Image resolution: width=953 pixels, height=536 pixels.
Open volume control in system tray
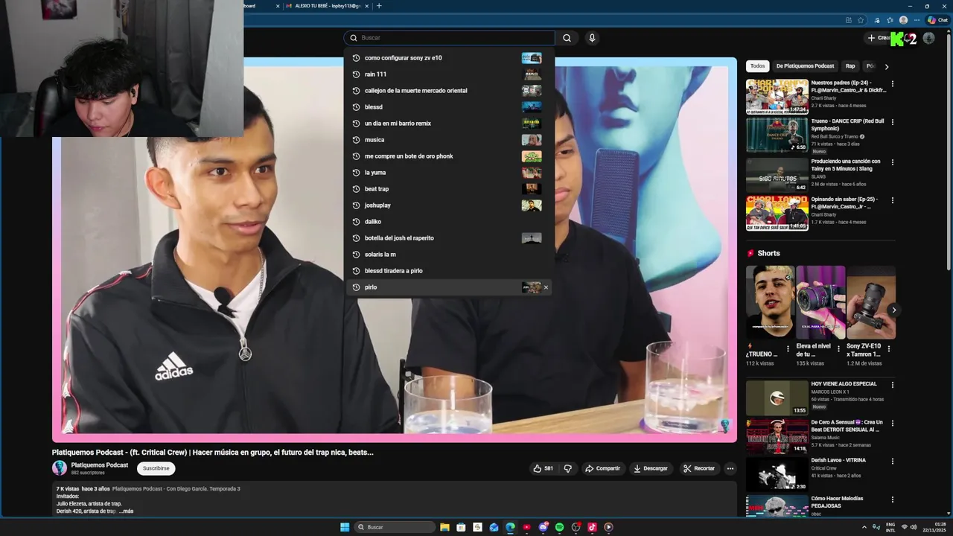pyautogui.click(x=914, y=527)
